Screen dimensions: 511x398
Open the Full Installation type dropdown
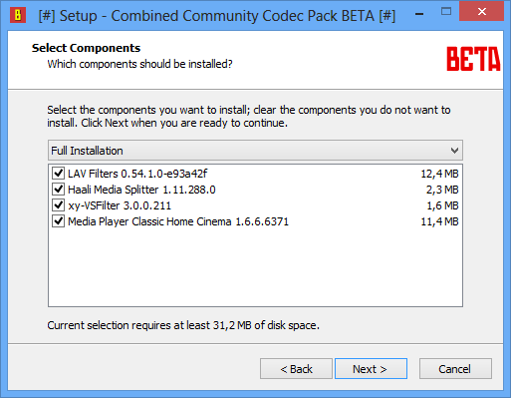255,151
